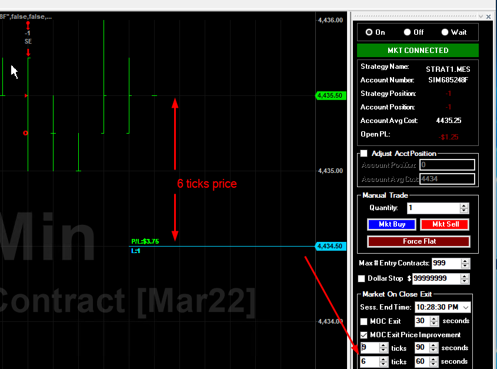Click the Max # Entry Contracts field
497x369 pixels.
[x=445, y=264]
